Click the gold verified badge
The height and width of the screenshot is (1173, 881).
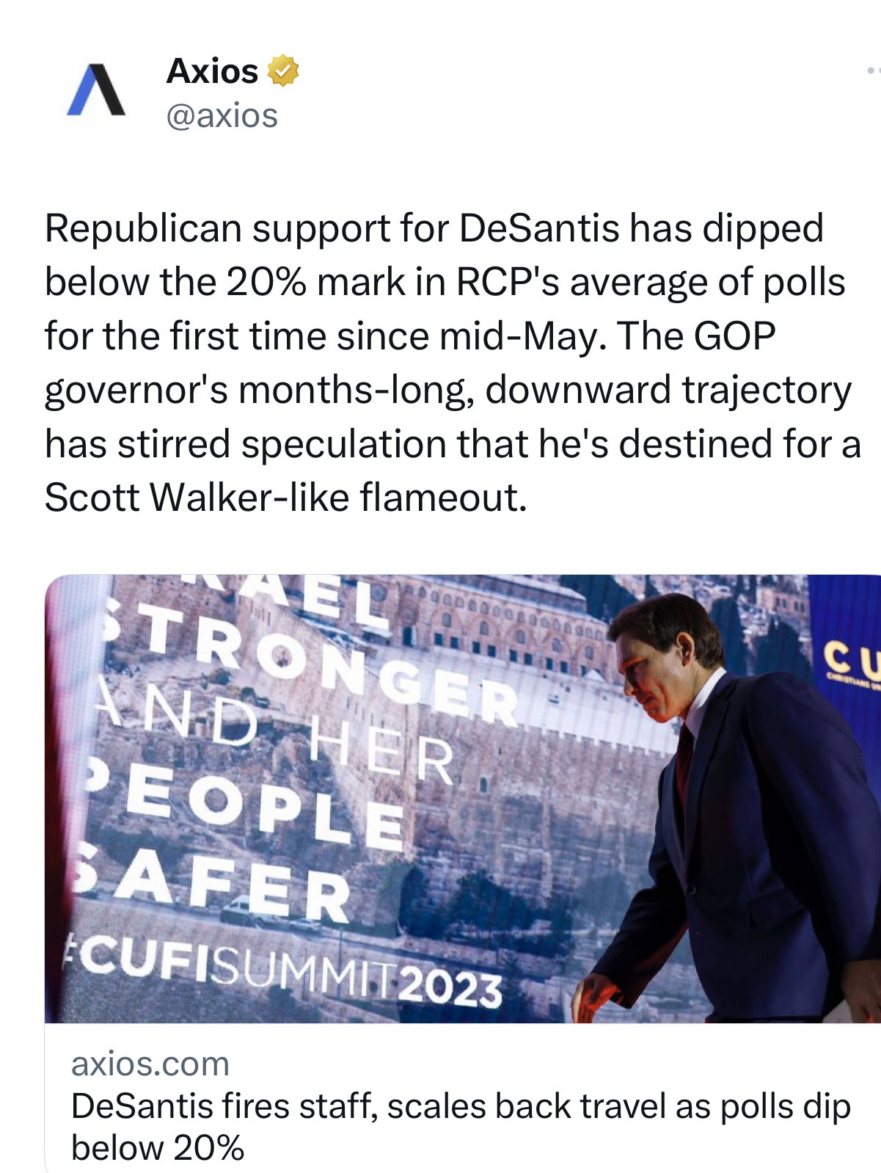coord(282,71)
